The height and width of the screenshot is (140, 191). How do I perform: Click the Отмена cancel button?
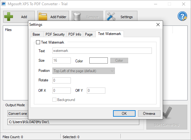coord(149,113)
